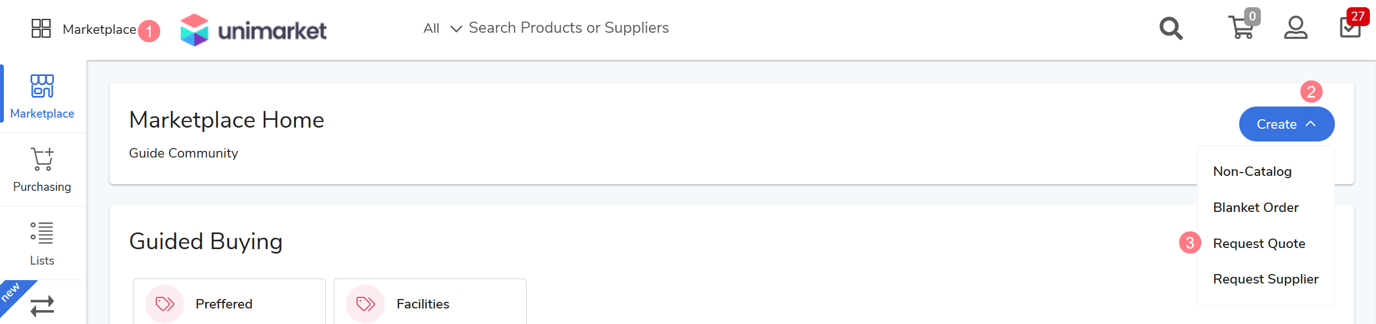Open the shopping cart icon
Image resolution: width=1376 pixels, height=324 pixels.
point(1241,27)
